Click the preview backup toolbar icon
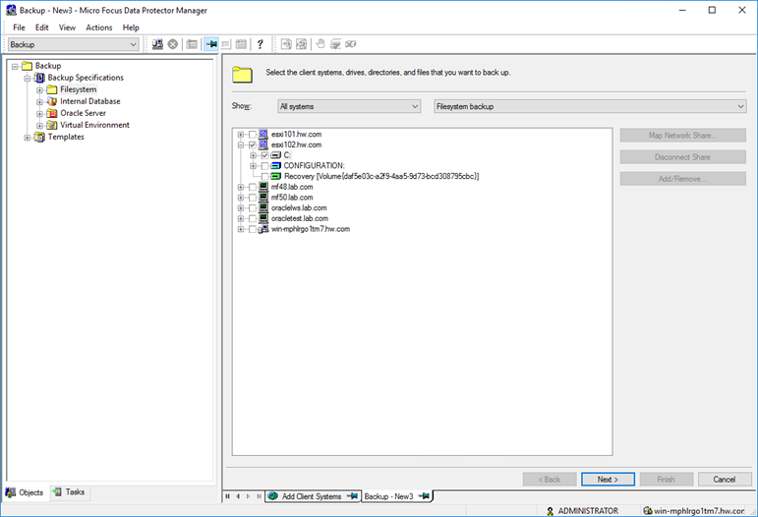Screen dimensions: 758x517 [301, 44]
